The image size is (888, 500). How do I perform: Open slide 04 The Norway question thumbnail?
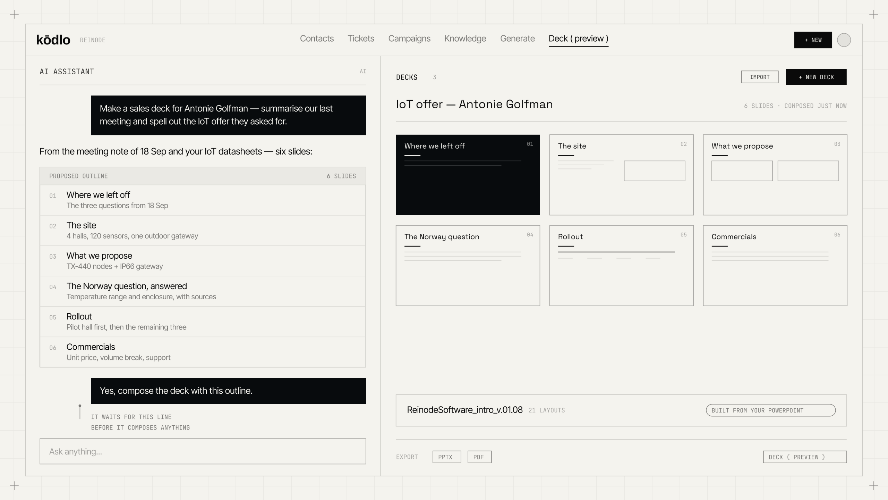[468, 266]
